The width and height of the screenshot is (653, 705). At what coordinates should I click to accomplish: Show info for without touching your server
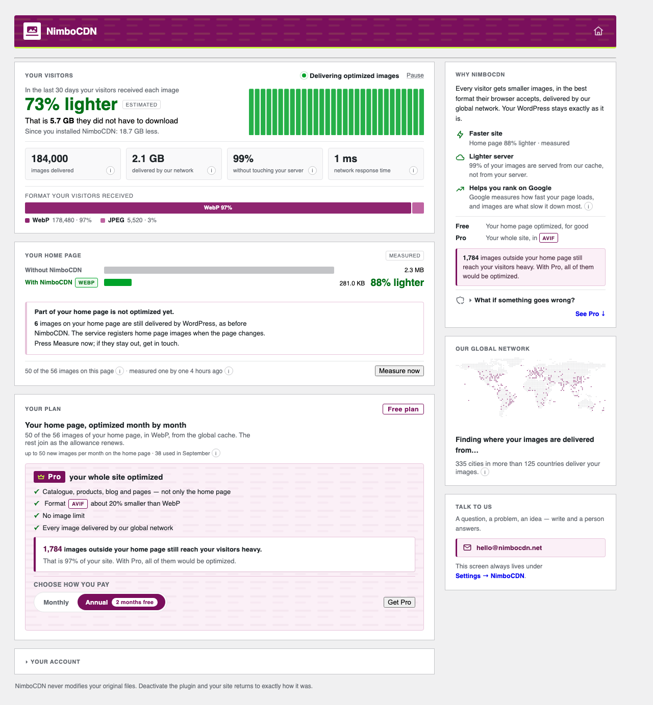[x=312, y=170]
